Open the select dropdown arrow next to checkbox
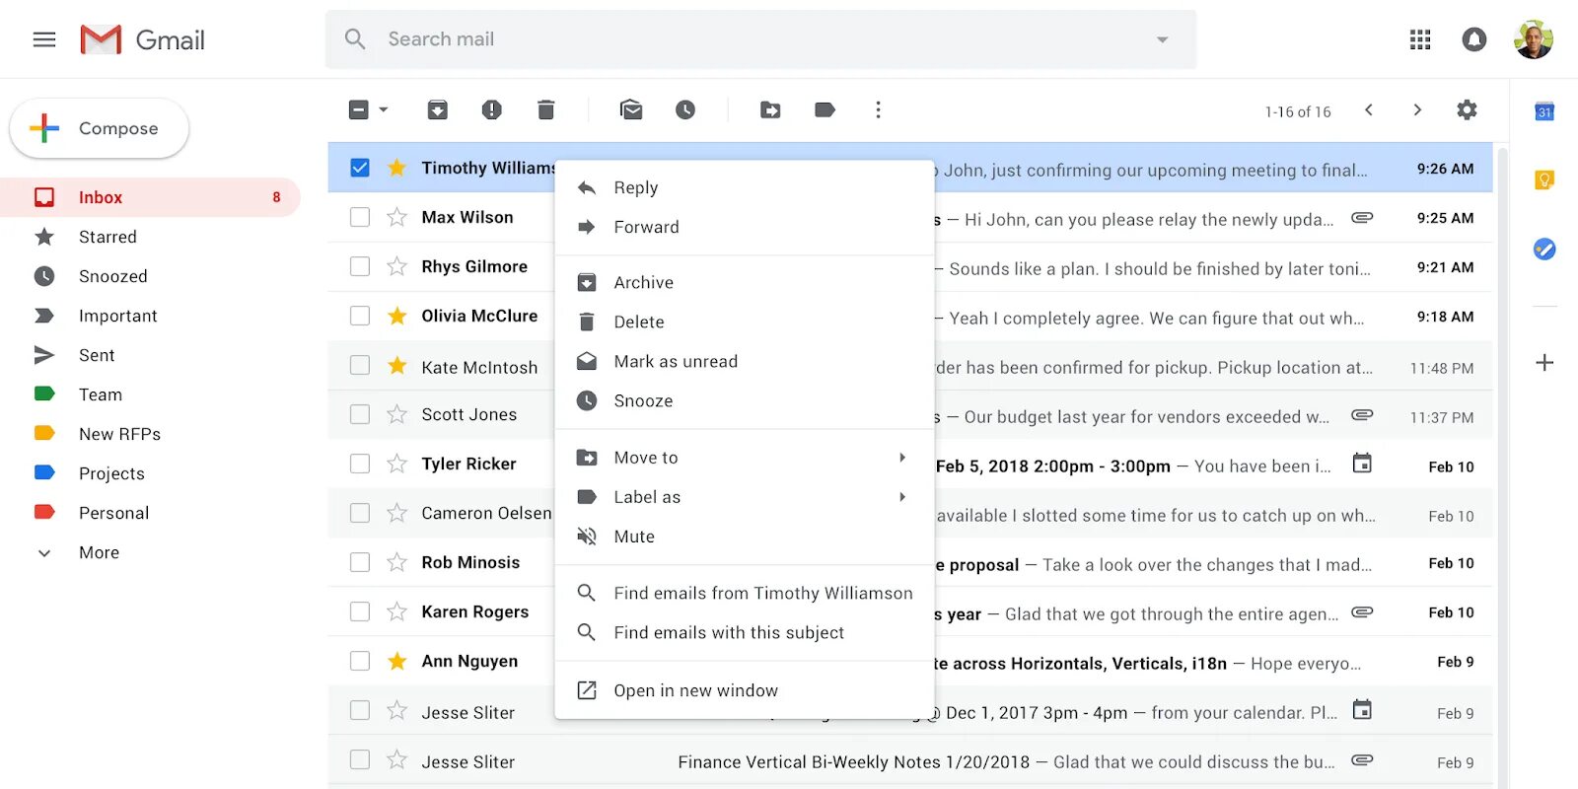1578x789 pixels. (384, 109)
